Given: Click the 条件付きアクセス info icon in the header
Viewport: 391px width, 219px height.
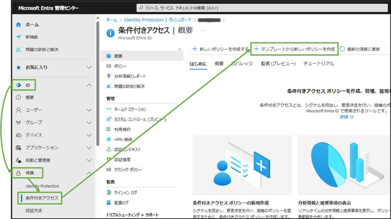Looking at the screenshot, I should [x=111, y=33].
